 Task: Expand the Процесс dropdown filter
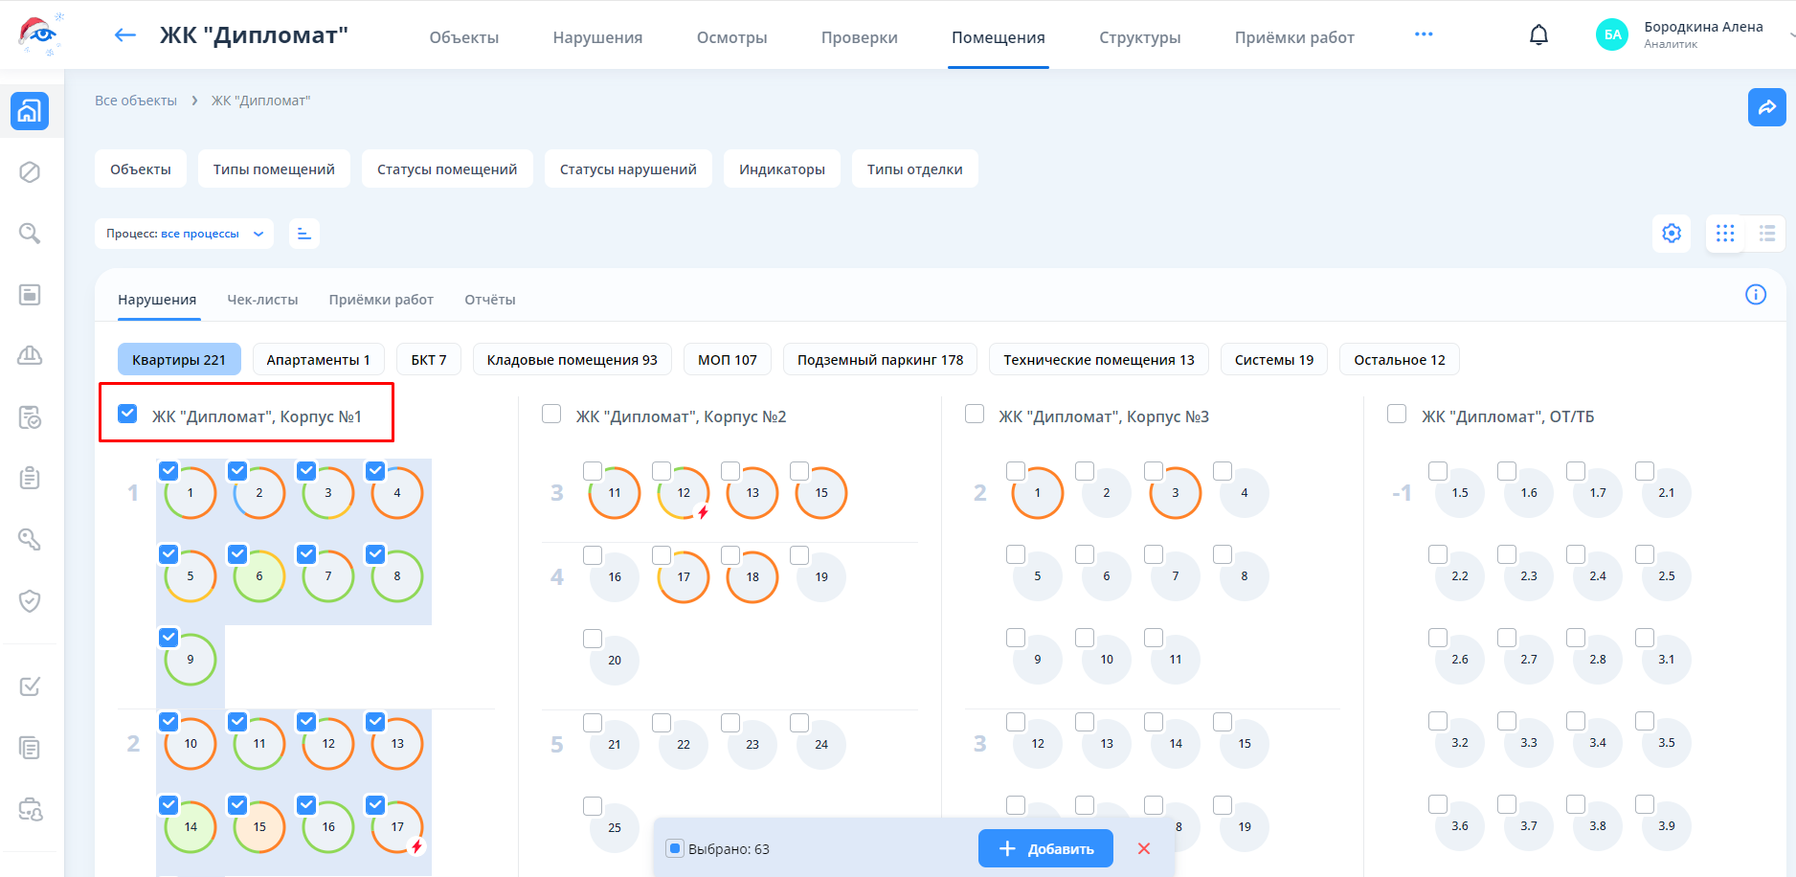point(184,234)
